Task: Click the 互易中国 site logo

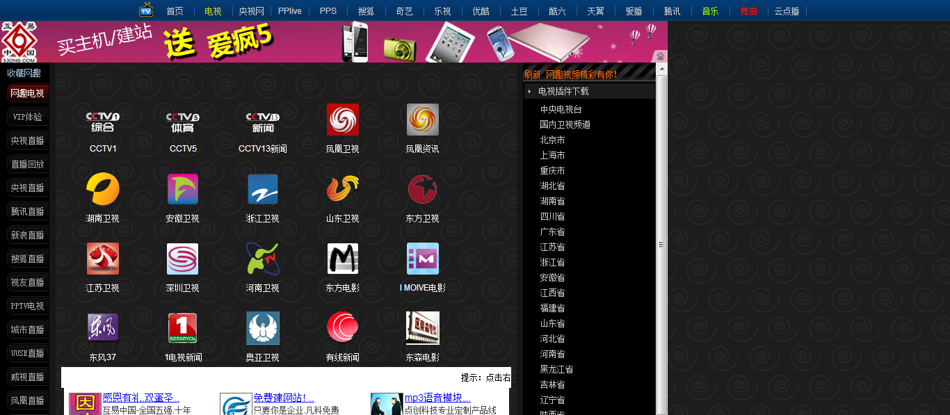Action: (x=19, y=42)
